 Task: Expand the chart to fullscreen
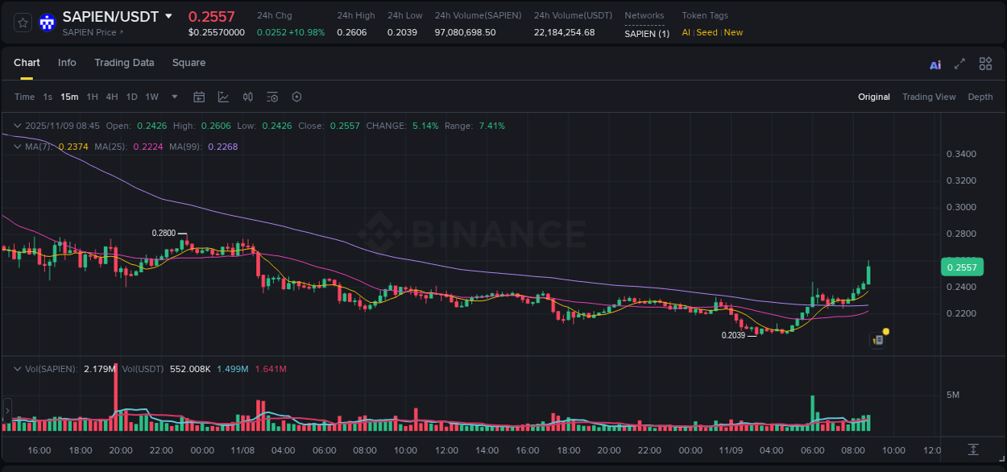(x=959, y=64)
